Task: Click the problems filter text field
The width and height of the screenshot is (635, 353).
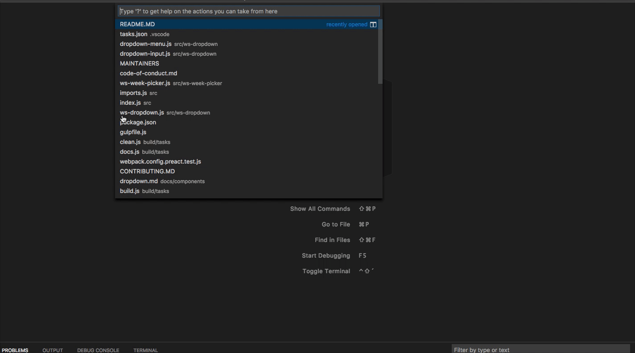Action: 540,350
